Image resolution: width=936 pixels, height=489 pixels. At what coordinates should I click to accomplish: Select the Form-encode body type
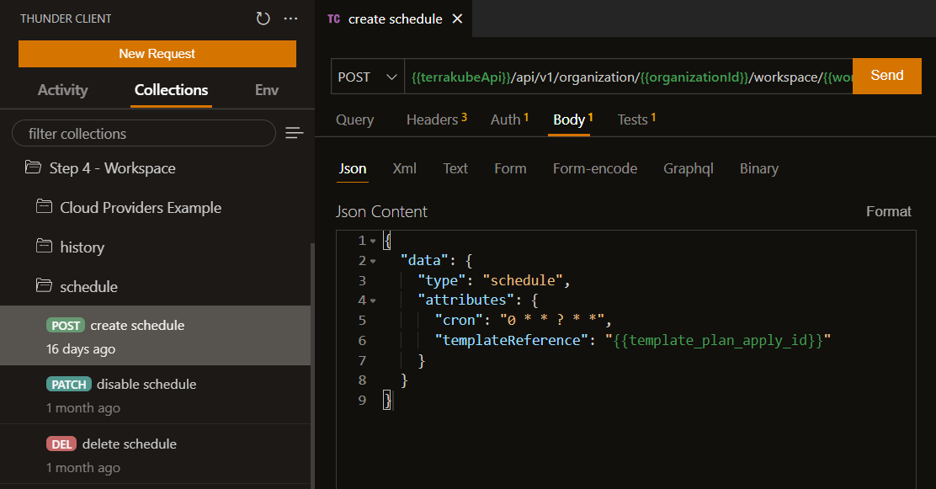594,168
